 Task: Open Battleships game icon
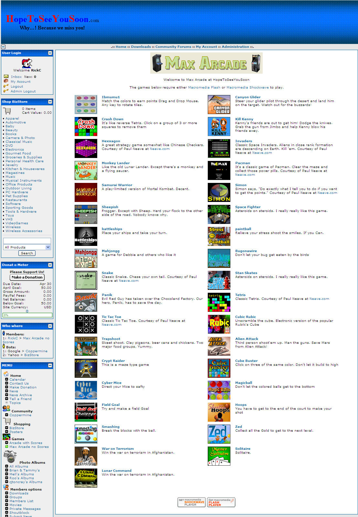pos(86,237)
